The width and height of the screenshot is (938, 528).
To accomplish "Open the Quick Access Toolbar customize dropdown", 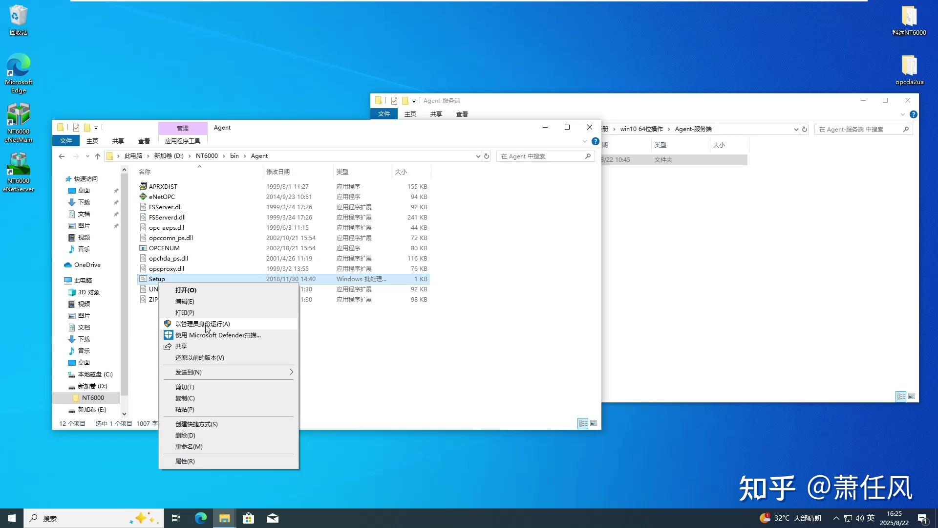I will 97,128.
